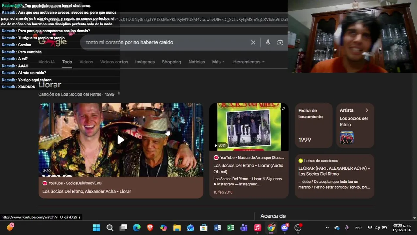Switch to the Modo IA tab
417x235 pixels.
46,62
